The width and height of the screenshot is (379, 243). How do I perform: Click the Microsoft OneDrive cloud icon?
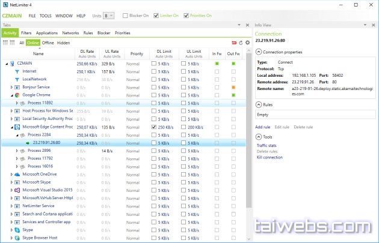[x=17, y=174]
